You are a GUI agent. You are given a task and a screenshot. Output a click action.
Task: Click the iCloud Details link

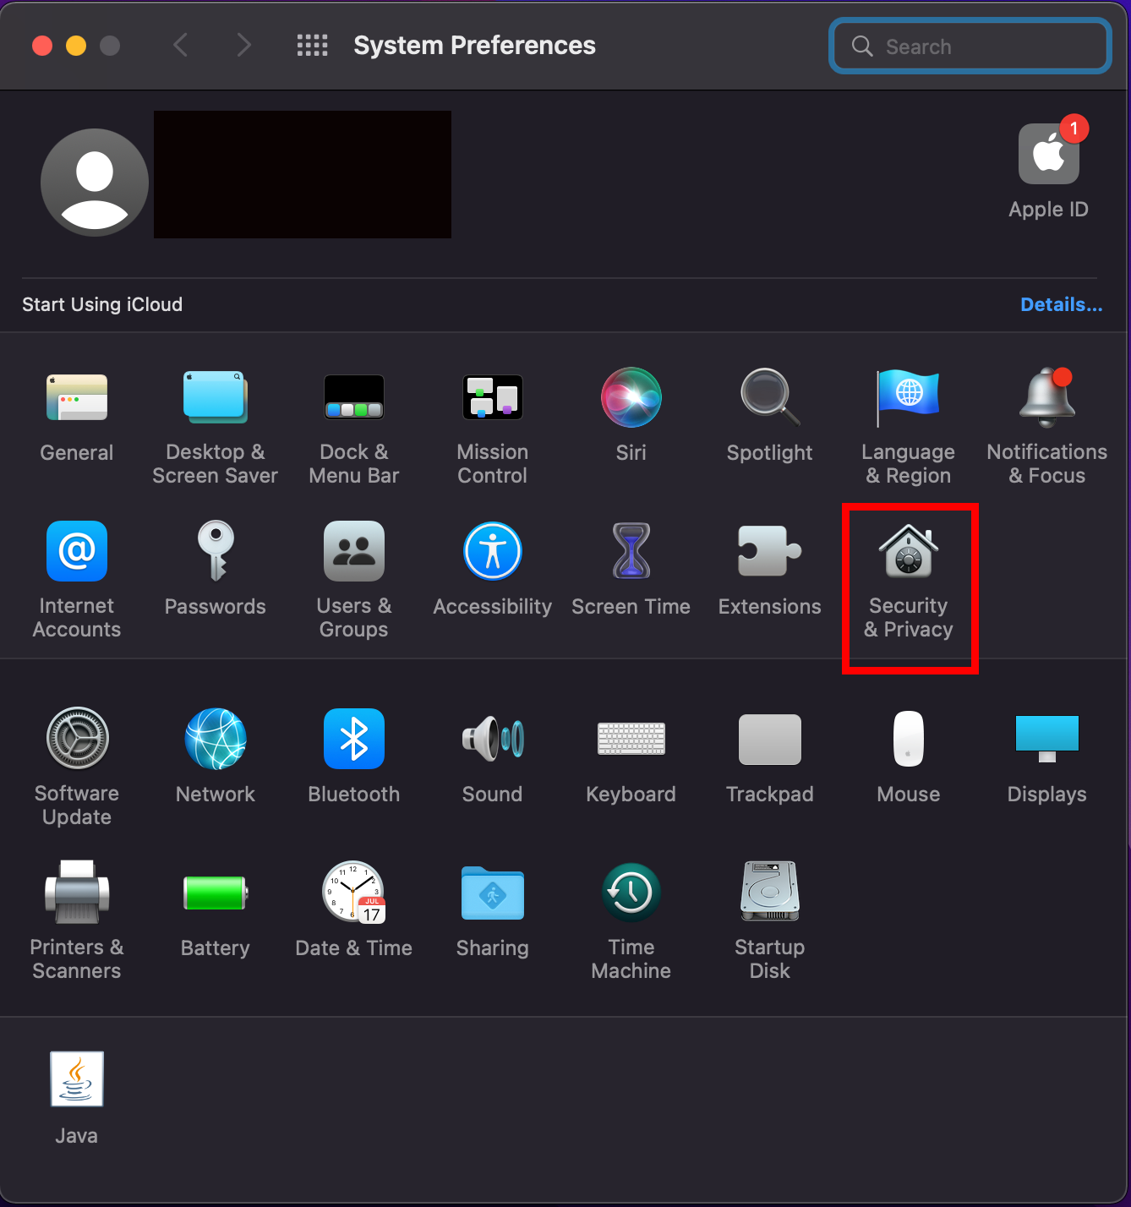[1062, 304]
